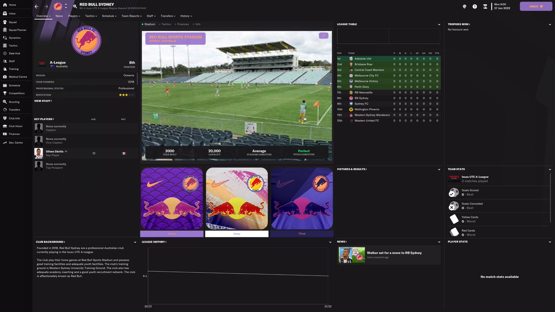
Task: Select the Away kit tab
Action: tap(237, 234)
